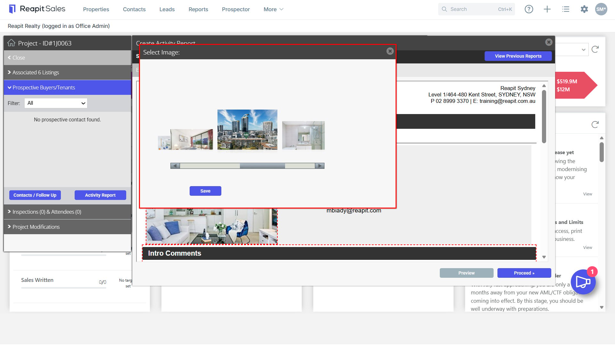
Task: Click image scrollbar left arrow
Action: (x=175, y=166)
